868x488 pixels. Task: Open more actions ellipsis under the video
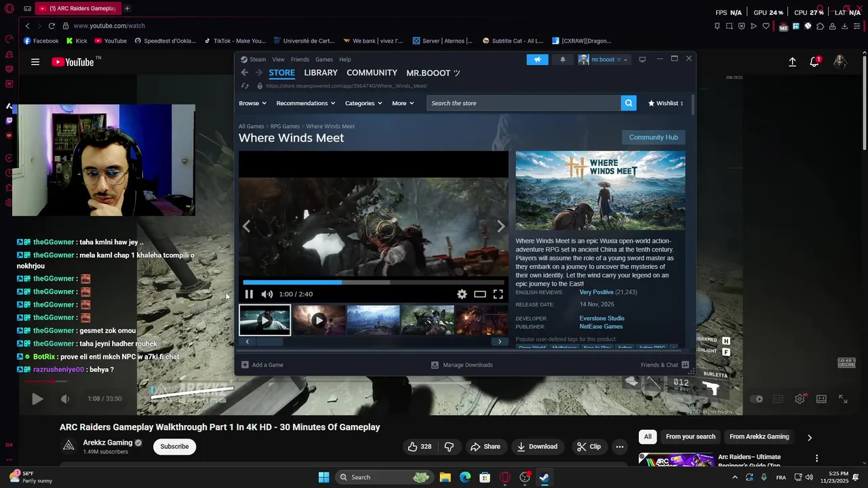coord(619,447)
